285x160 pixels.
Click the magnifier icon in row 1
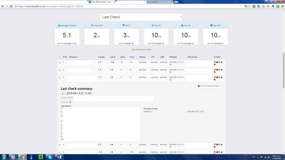pos(219,62)
